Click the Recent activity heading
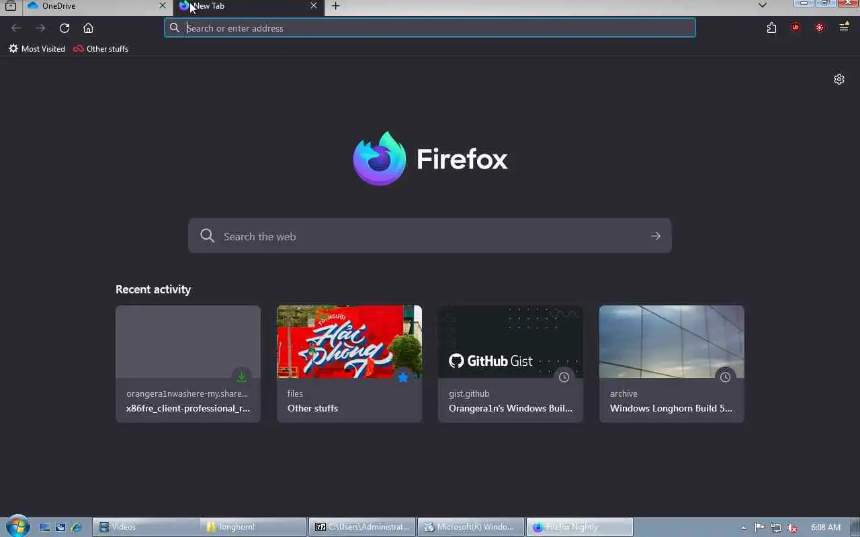This screenshot has width=860, height=537. [x=153, y=289]
